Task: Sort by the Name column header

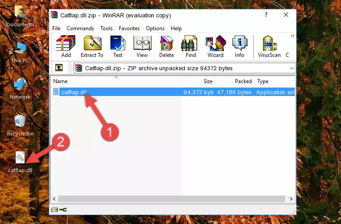Action: (x=116, y=81)
